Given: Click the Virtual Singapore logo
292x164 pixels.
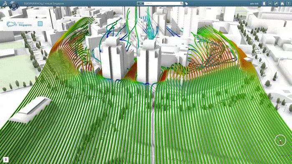Looking at the screenshot, I should pyautogui.click(x=19, y=24).
